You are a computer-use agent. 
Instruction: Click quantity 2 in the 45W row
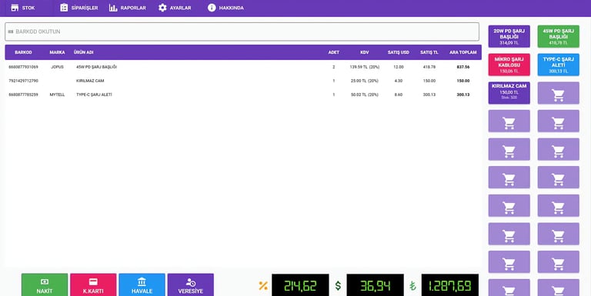333,67
